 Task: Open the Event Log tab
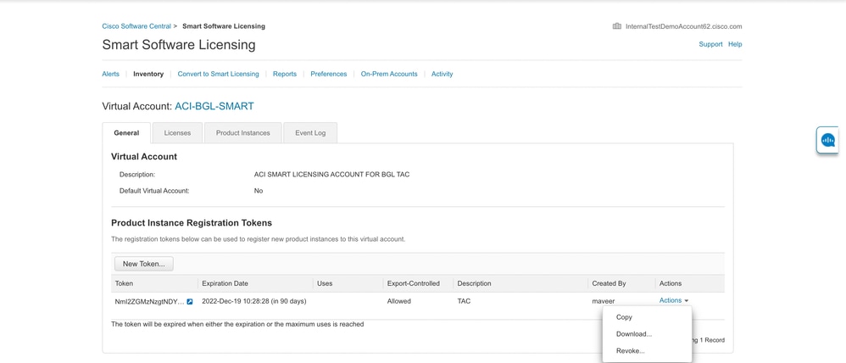[310, 133]
